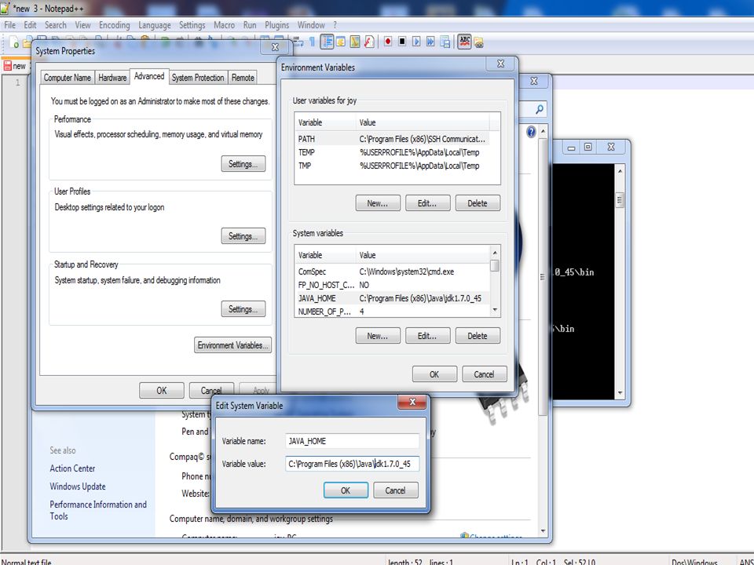Open User Profiles Settings button
The image size is (754, 565).
pyautogui.click(x=243, y=236)
